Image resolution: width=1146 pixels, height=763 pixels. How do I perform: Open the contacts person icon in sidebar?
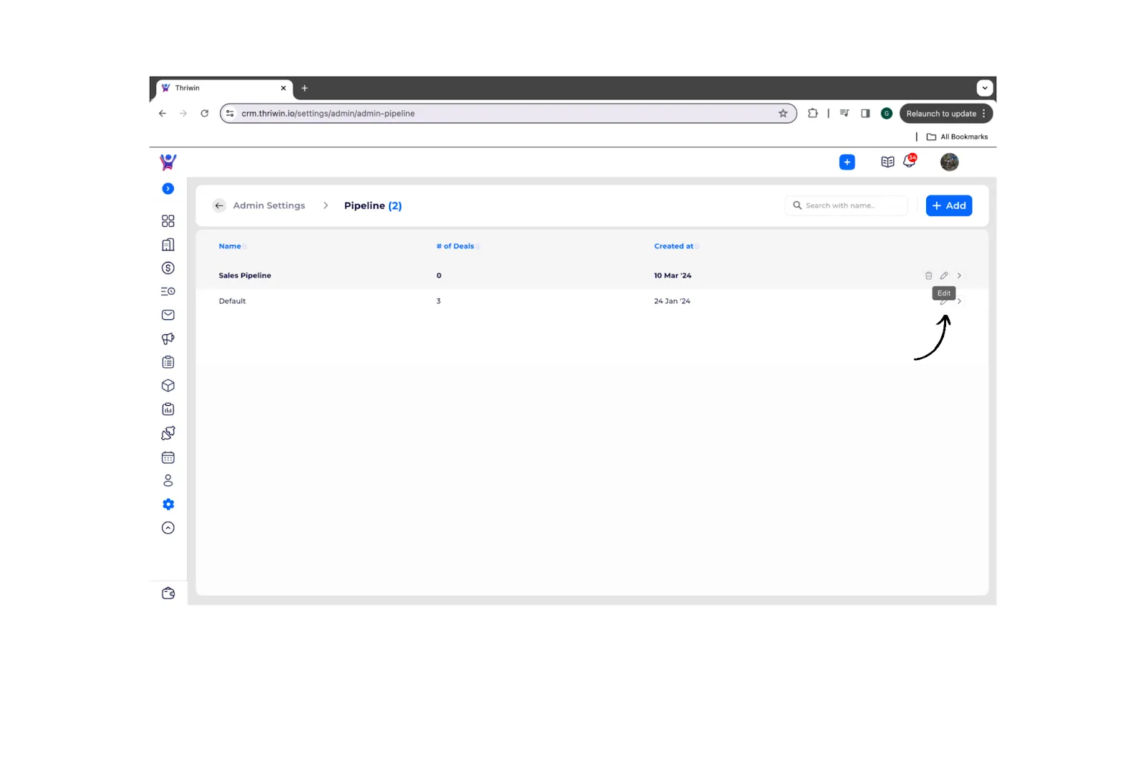[x=168, y=480]
